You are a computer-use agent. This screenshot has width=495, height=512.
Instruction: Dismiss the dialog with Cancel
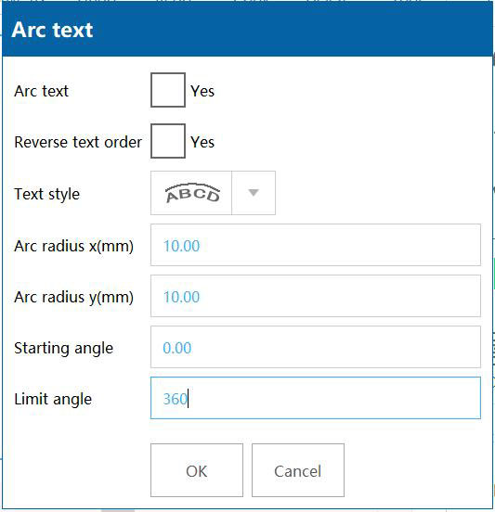(298, 470)
